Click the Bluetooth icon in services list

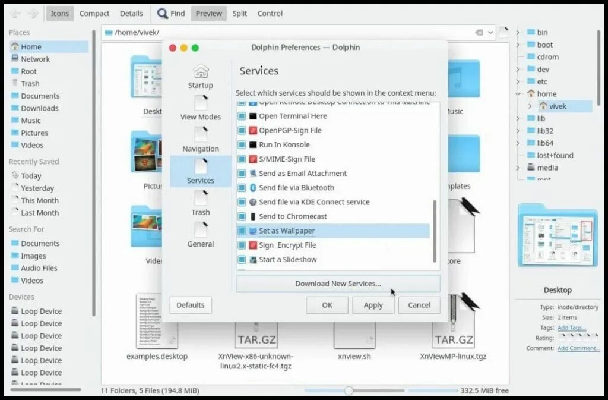(x=253, y=188)
